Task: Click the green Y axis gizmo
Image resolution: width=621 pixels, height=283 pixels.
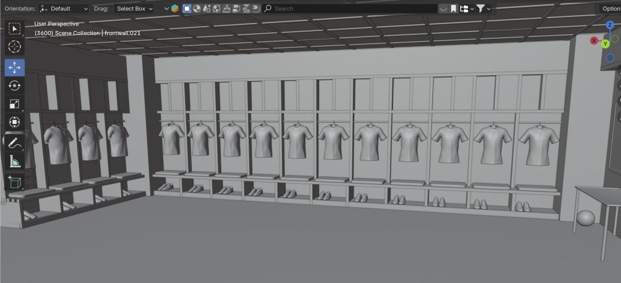Action: pos(605,44)
